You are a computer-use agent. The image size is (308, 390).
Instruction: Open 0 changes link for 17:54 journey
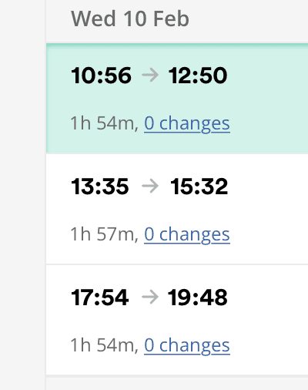click(187, 345)
